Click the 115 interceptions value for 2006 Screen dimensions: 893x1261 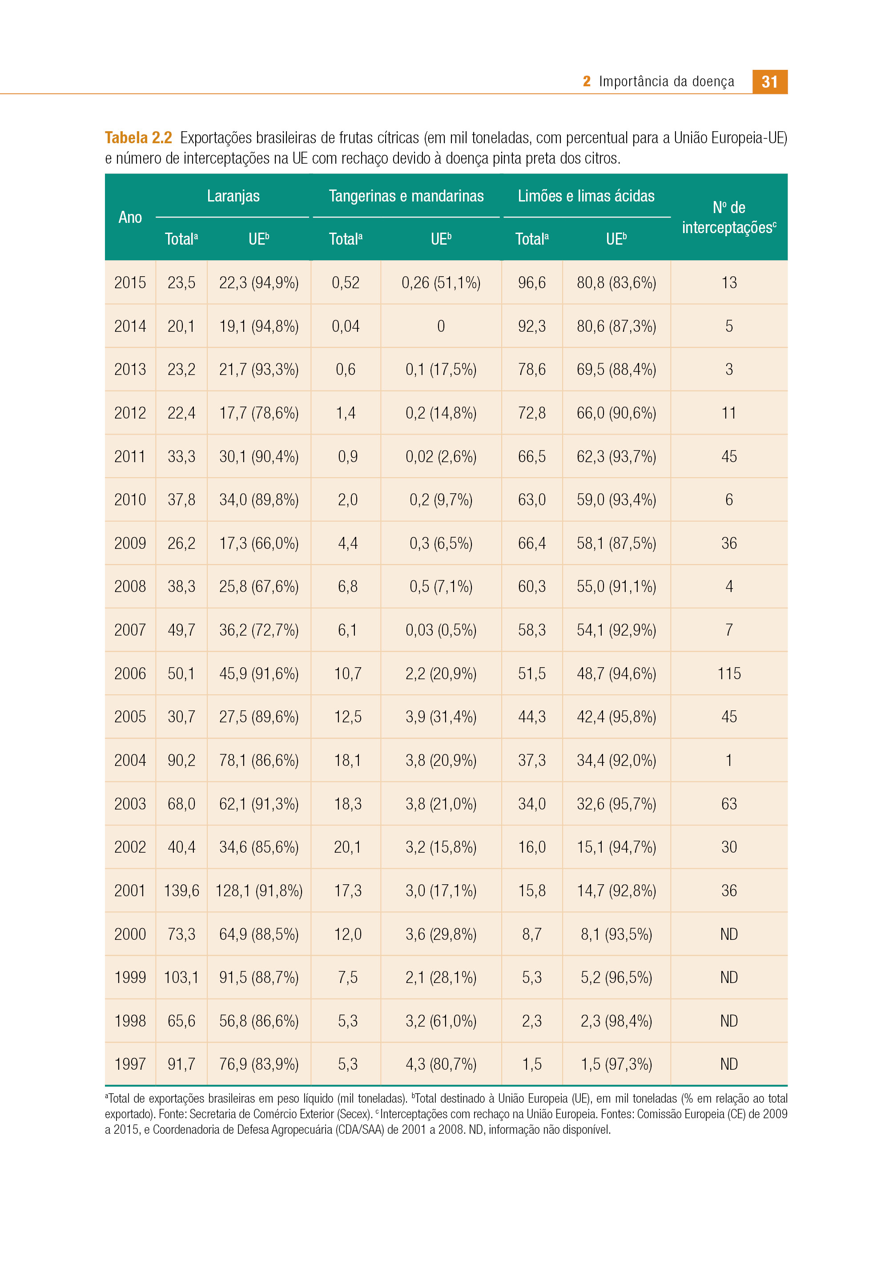[x=729, y=673]
